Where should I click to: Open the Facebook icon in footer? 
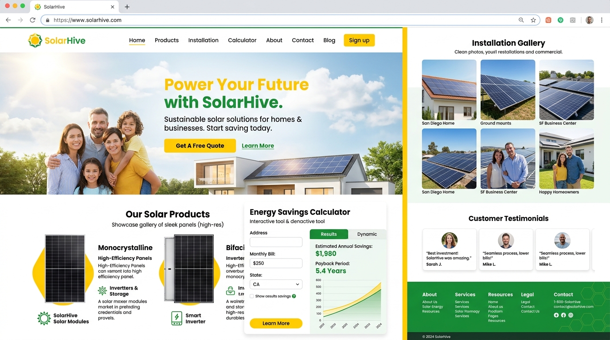coord(563,315)
